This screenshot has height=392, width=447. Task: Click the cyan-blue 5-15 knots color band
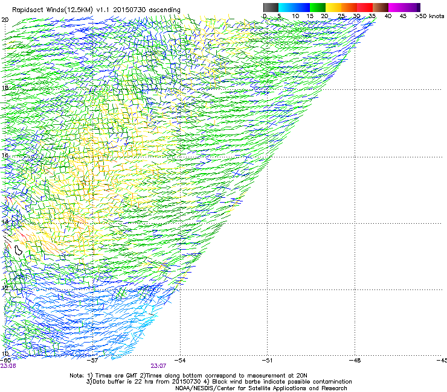294,7
